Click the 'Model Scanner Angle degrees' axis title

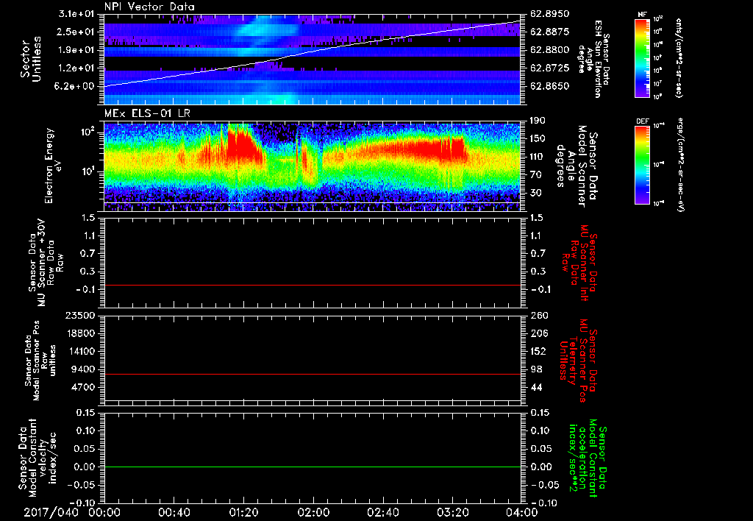point(577,166)
